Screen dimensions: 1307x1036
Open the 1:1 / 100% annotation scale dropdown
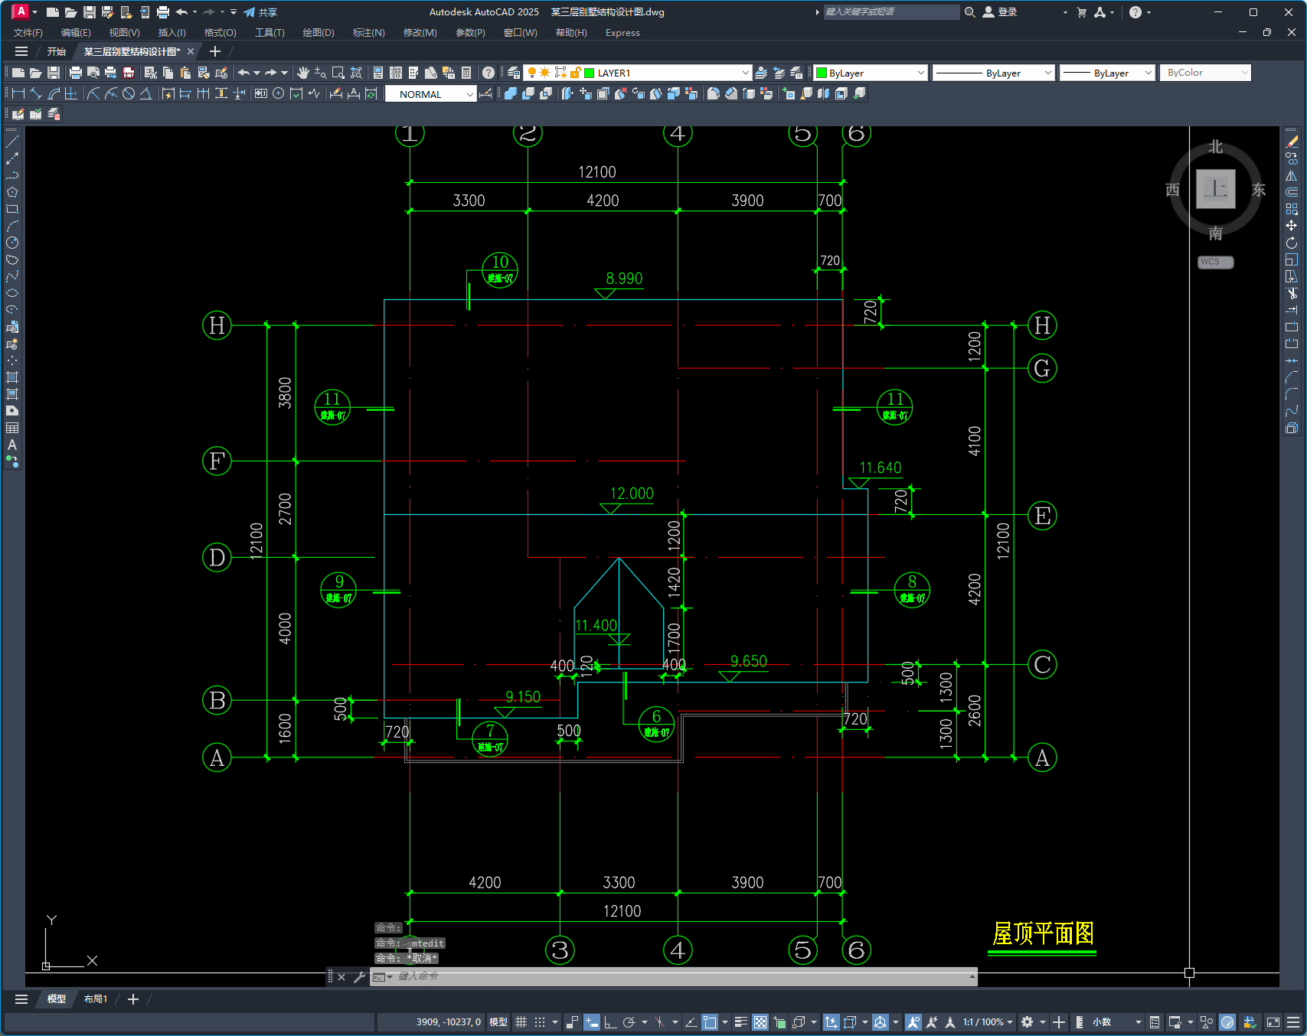coord(988,1021)
